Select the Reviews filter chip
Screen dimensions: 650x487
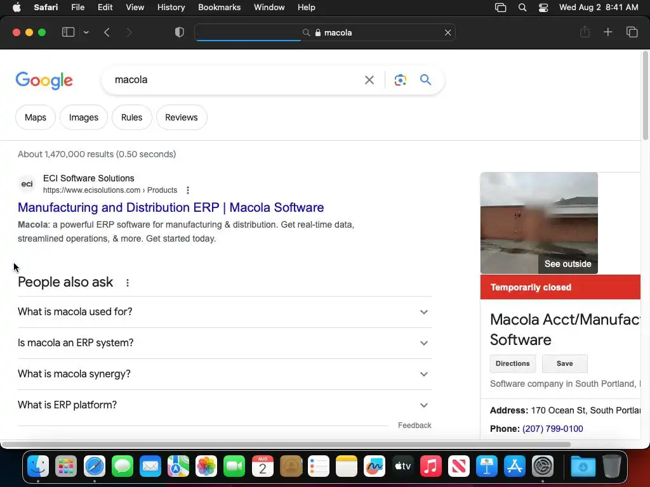click(x=181, y=117)
